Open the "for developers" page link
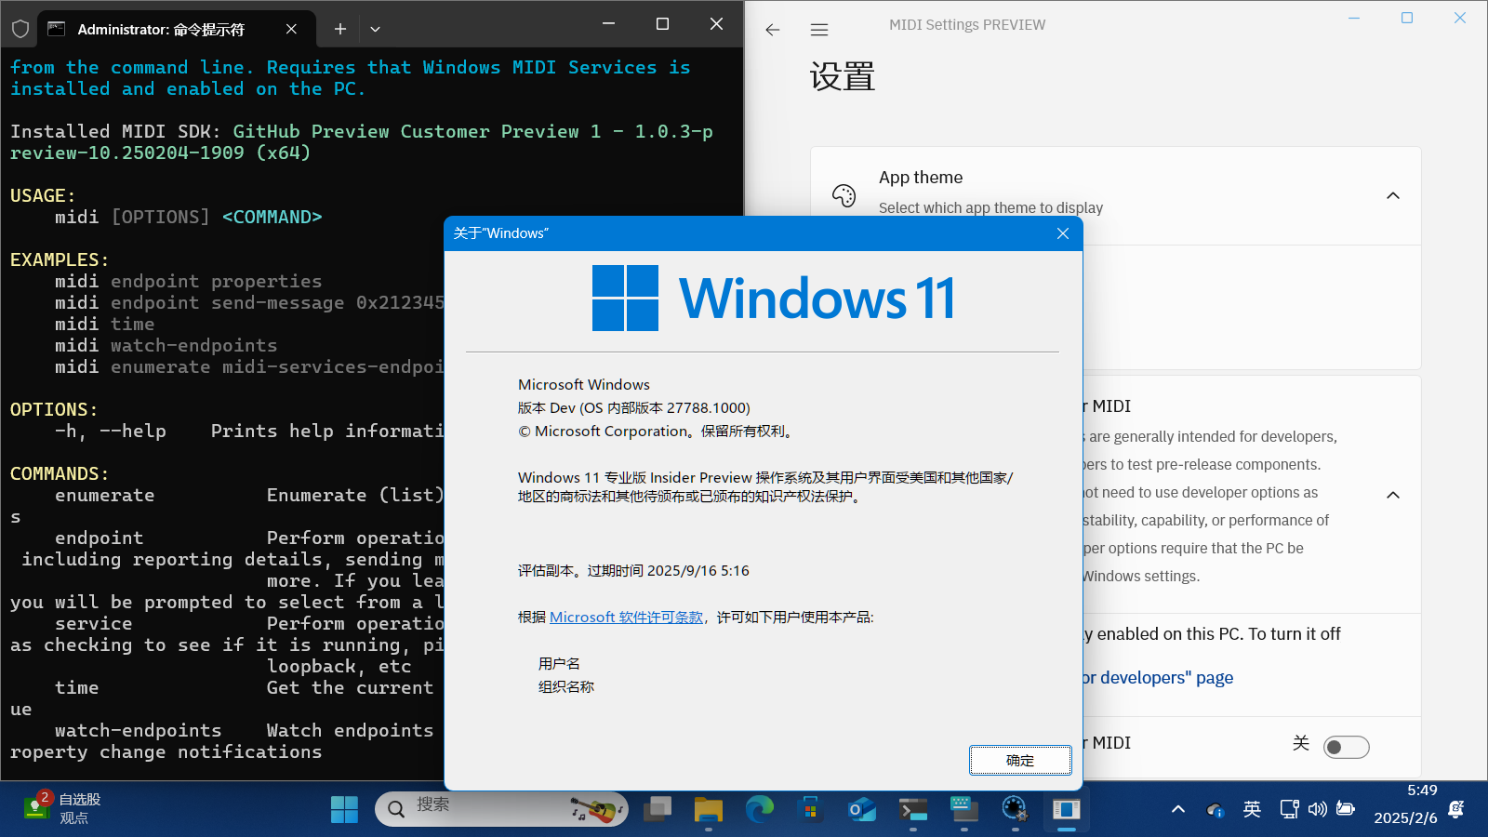This screenshot has width=1488, height=837. tap(1157, 677)
